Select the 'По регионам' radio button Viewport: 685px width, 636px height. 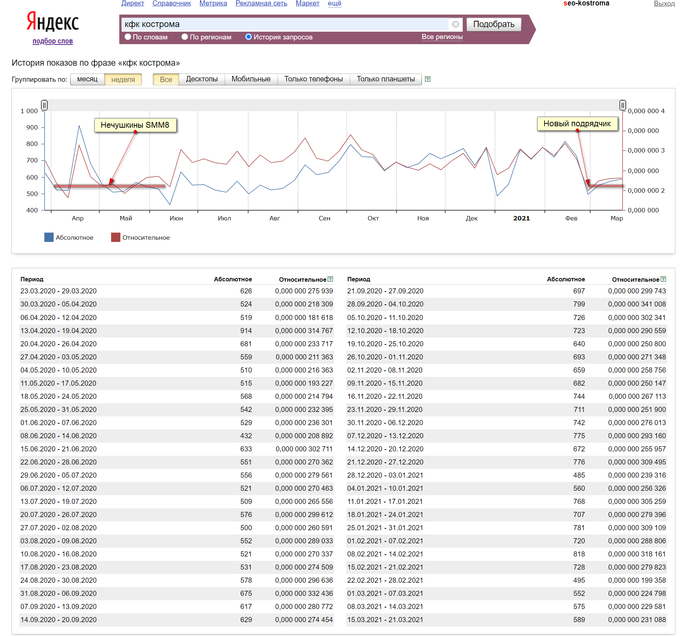[x=185, y=37]
